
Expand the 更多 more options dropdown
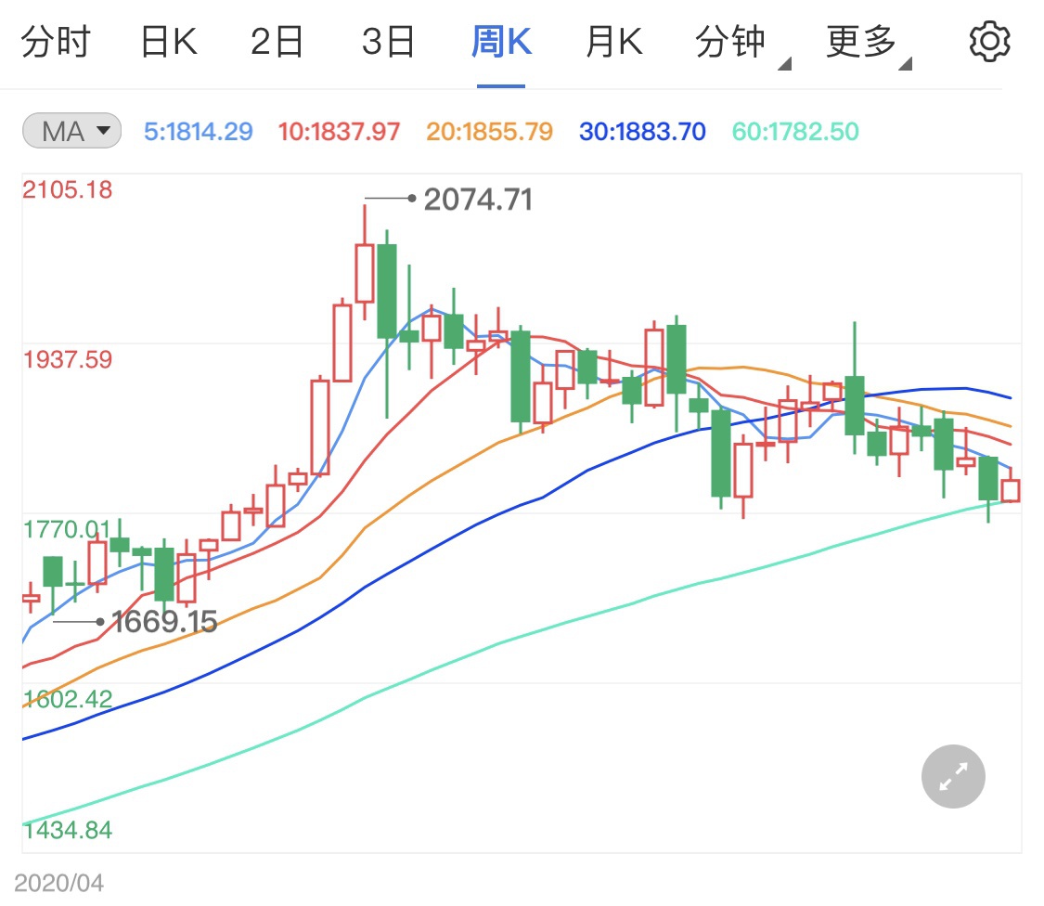pos(868,43)
